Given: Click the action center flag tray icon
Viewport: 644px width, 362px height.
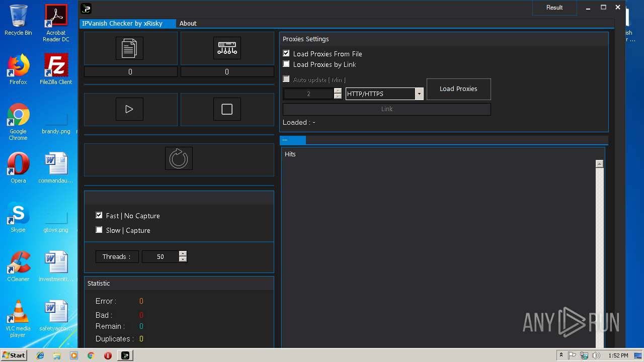Looking at the screenshot, I should click(572, 355).
